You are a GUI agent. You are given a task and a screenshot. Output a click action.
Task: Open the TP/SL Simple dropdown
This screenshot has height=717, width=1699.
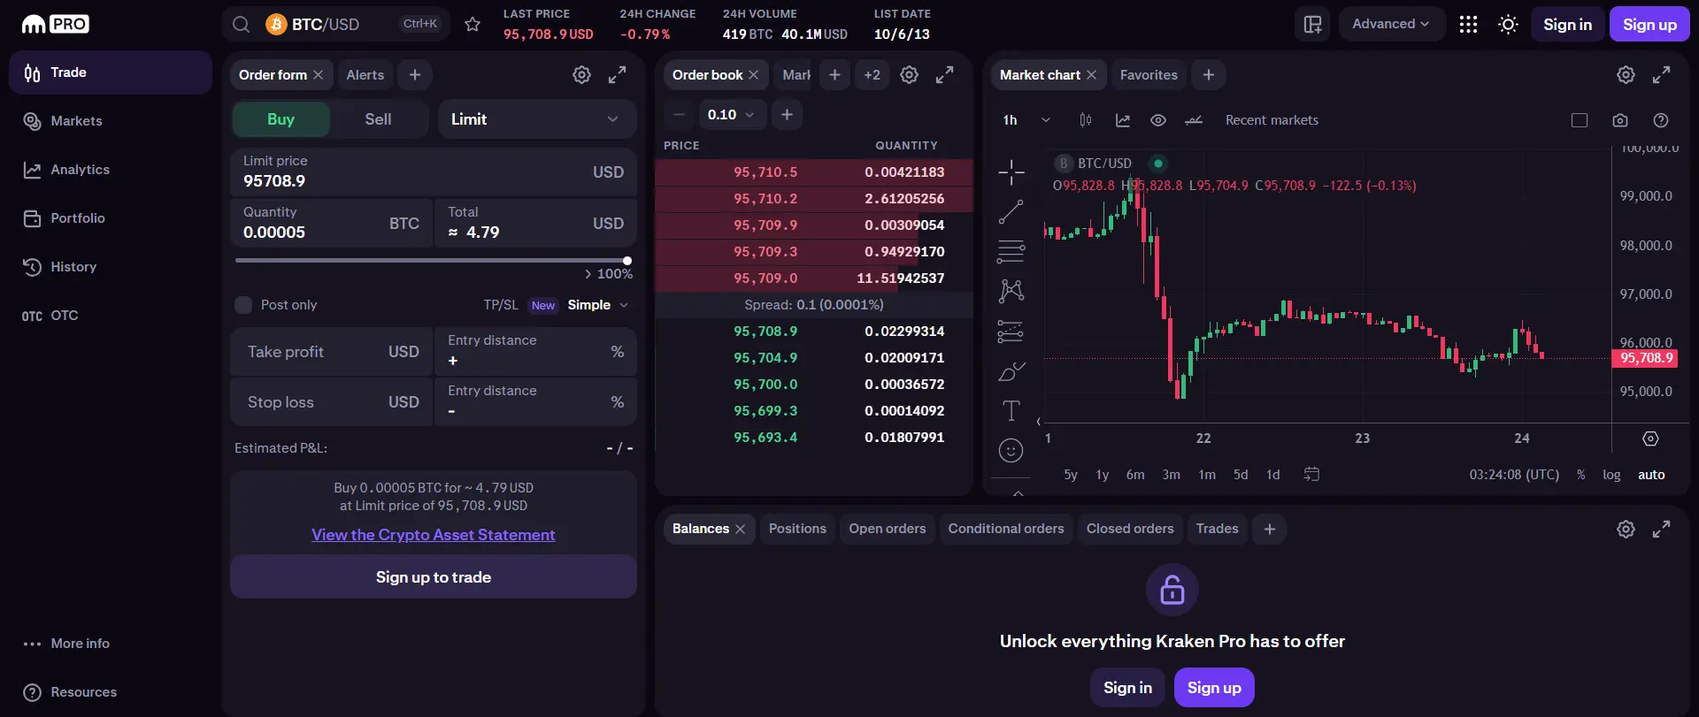598,305
